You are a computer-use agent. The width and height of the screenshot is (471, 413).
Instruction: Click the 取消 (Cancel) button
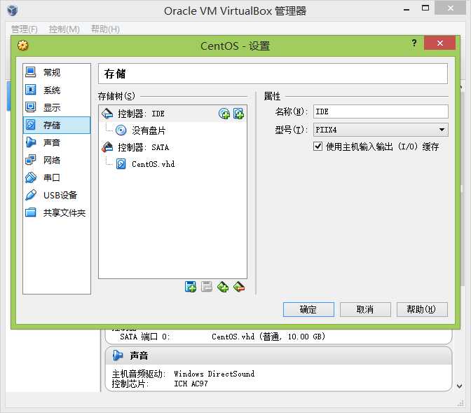[x=365, y=309]
